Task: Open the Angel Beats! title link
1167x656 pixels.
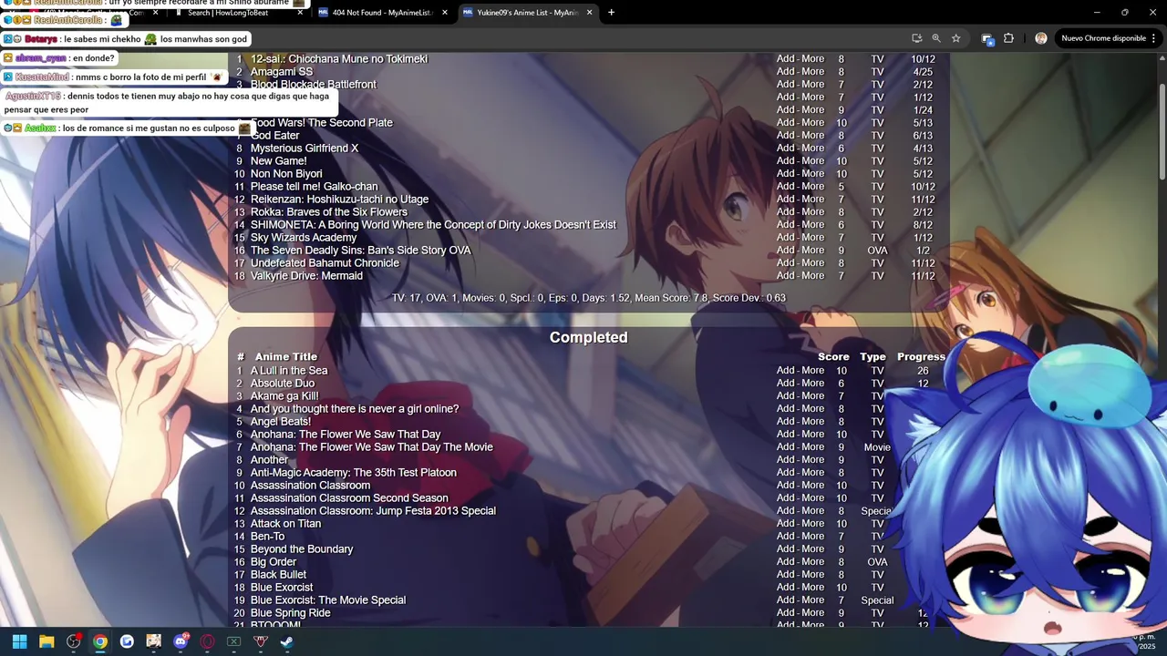Action: tap(281, 422)
